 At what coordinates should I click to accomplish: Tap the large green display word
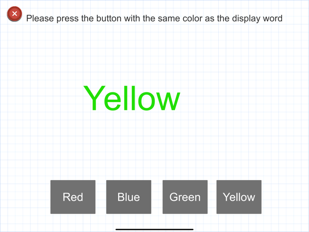[132, 99]
